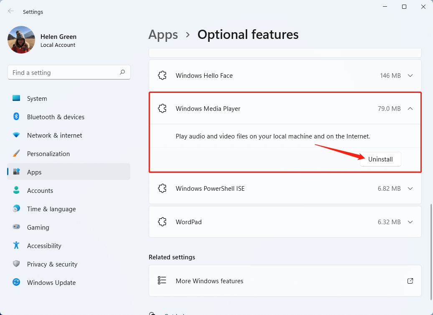Click the Optional features heading
Viewport: 433px width, 315px height.
248,35
